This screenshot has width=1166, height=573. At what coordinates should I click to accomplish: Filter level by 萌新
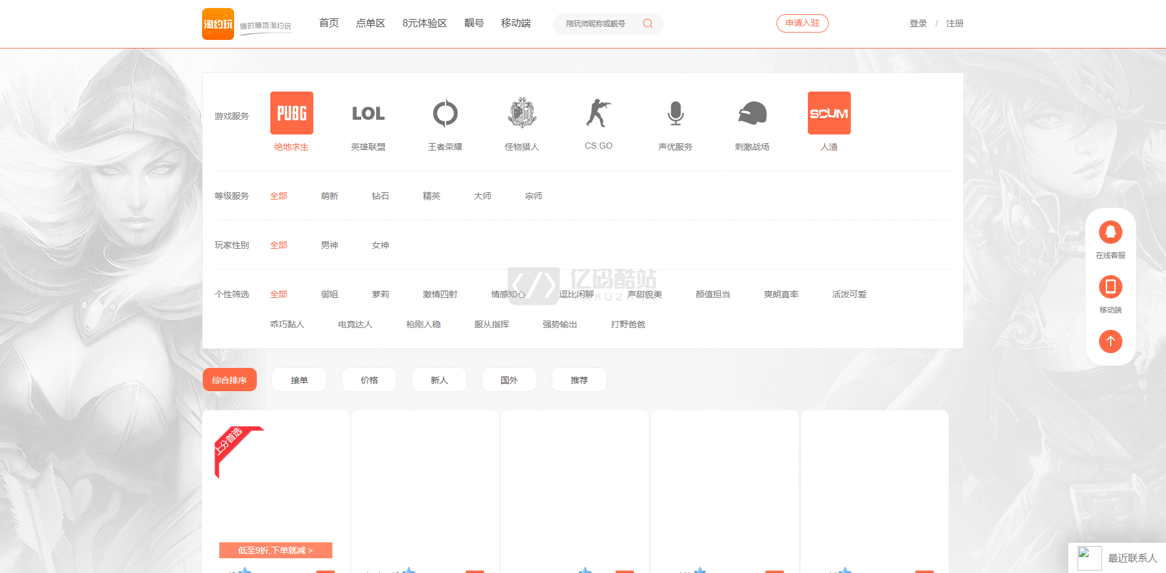(330, 196)
